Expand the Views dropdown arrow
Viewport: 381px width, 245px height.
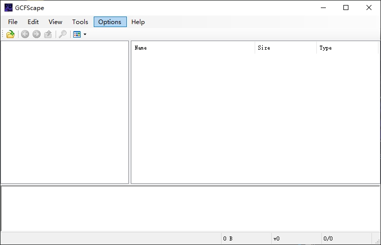[x=85, y=34]
